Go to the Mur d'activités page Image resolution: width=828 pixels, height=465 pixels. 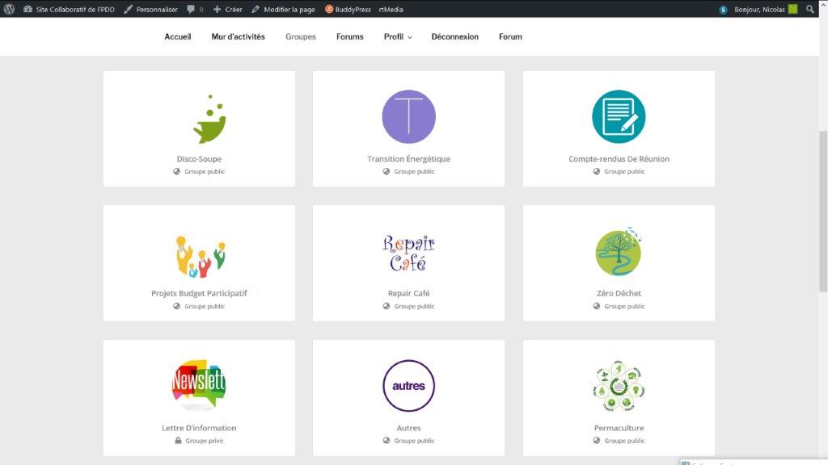point(238,37)
